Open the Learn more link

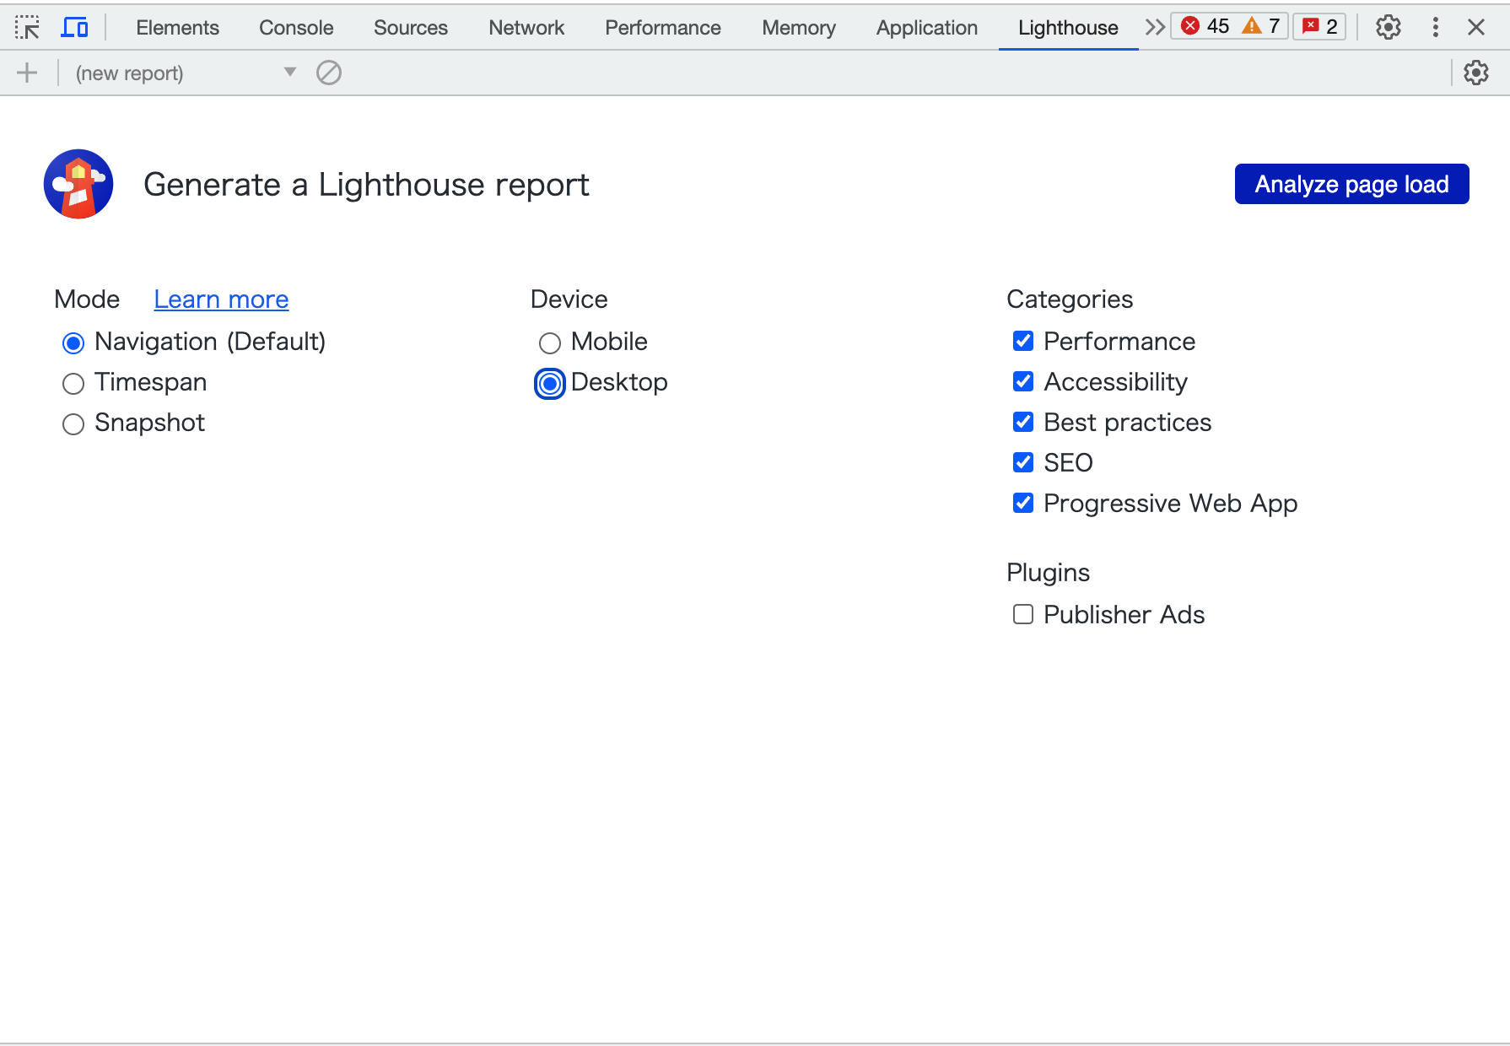pyautogui.click(x=221, y=299)
